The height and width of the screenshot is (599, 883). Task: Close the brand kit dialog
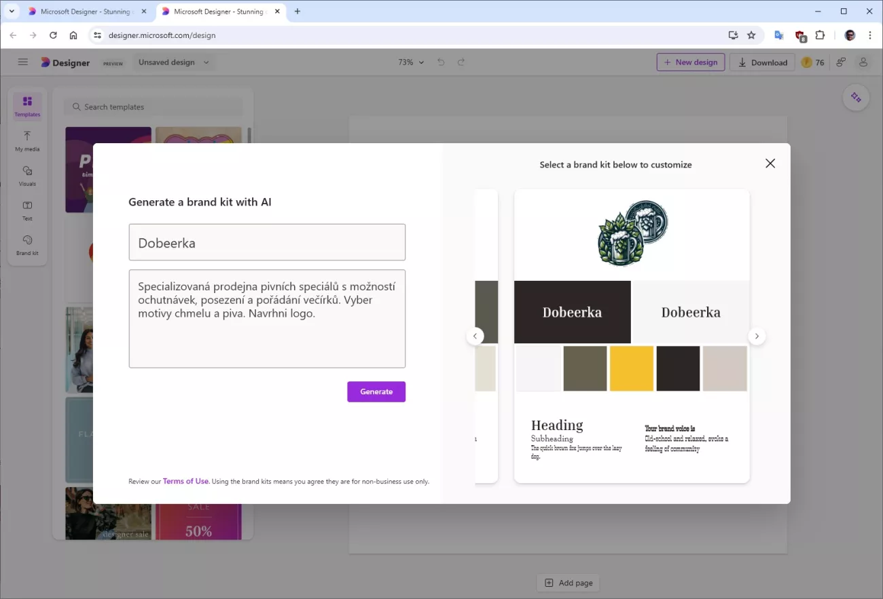point(770,163)
